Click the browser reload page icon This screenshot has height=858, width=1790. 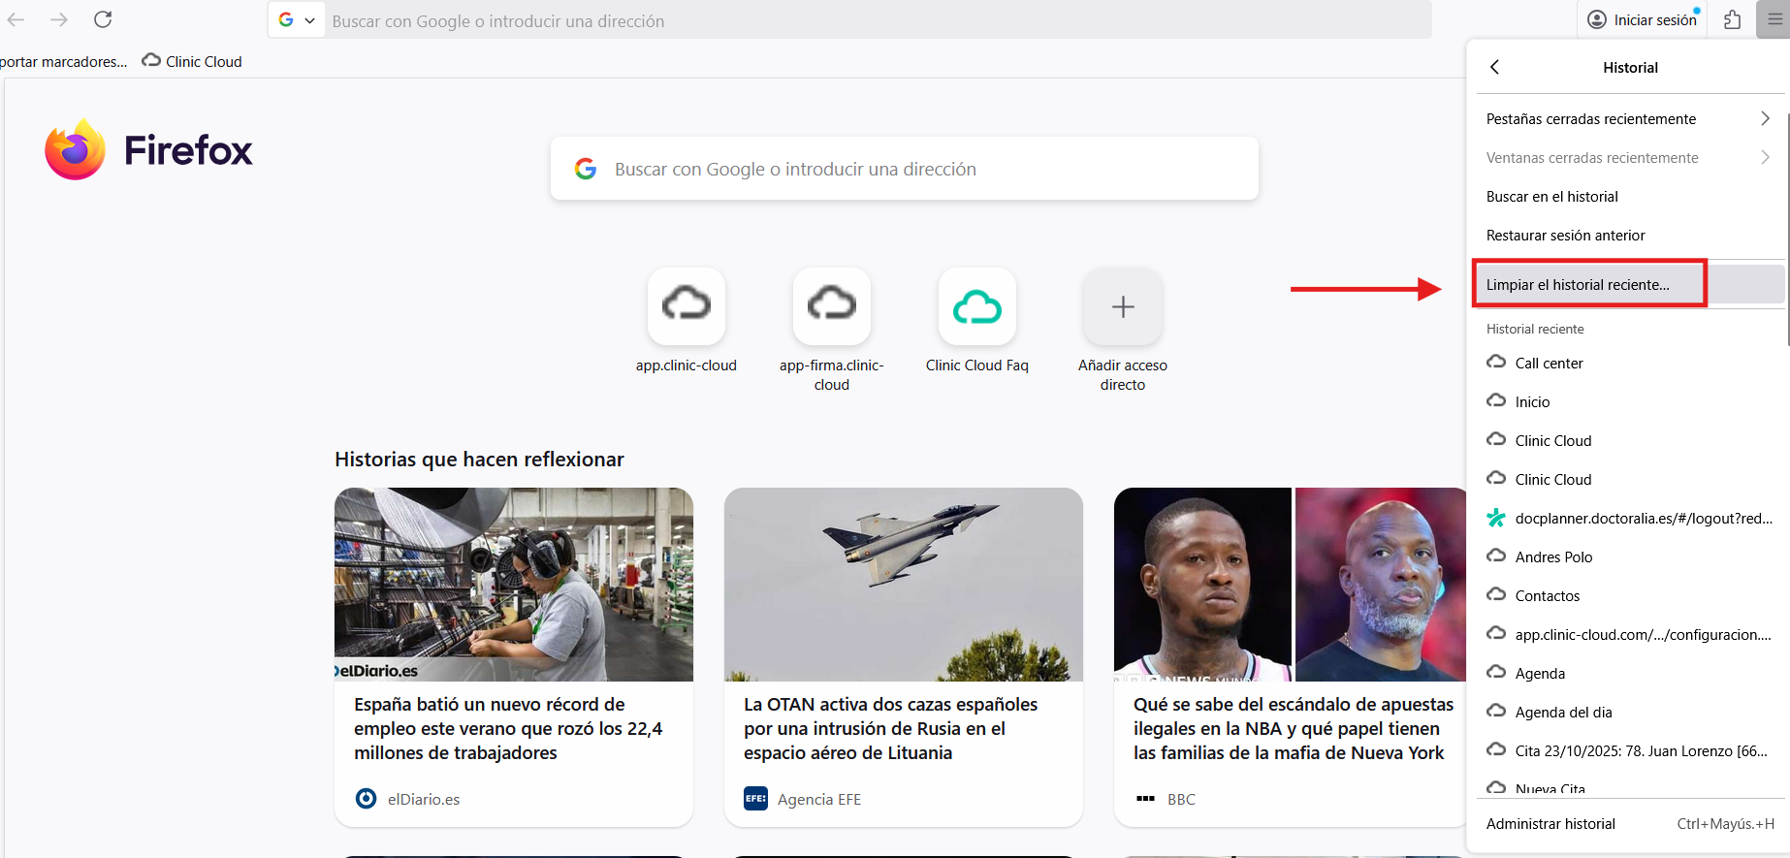click(103, 19)
